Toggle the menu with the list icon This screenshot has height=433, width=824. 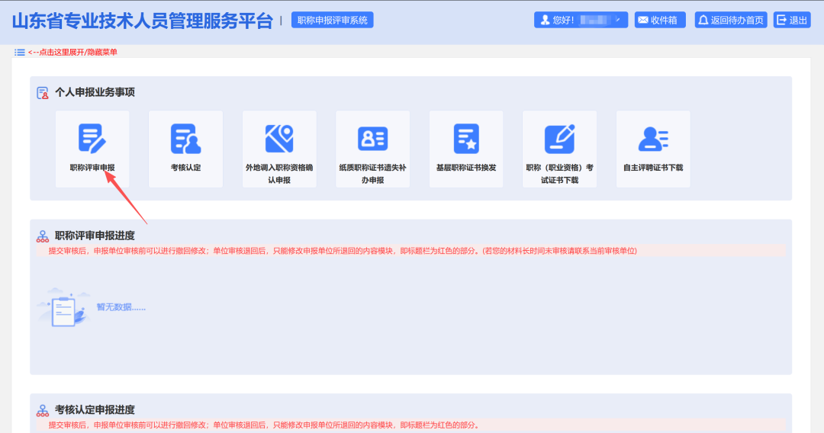[x=19, y=52]
